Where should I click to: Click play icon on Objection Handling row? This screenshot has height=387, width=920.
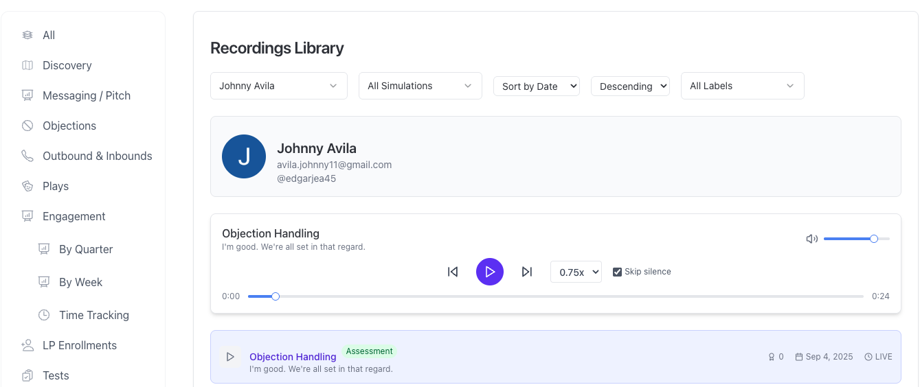(x=230, y=357)
